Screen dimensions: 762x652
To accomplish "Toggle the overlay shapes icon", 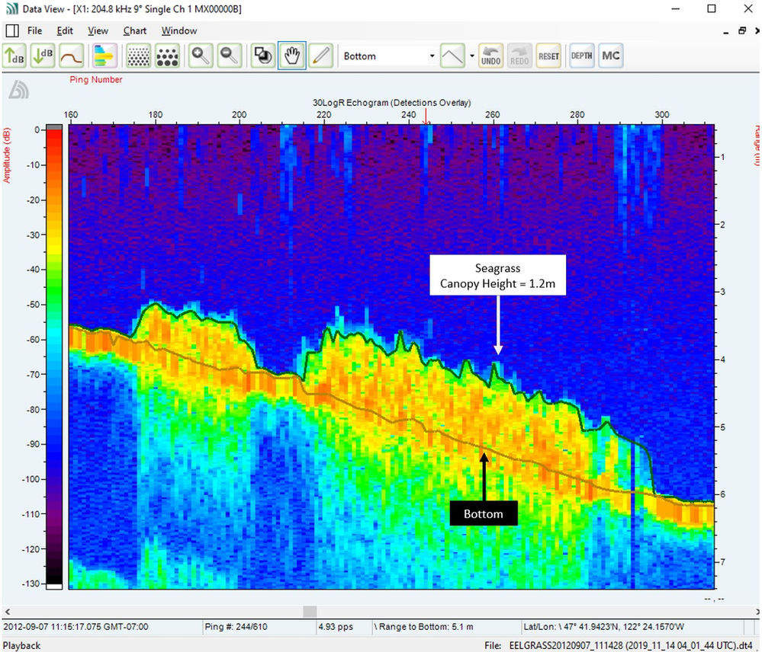I will pos(262,55).
